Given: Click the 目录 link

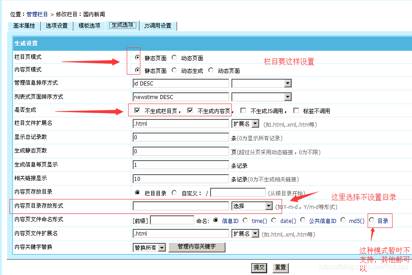Looking at the screenshot, I should coord(383,221).
